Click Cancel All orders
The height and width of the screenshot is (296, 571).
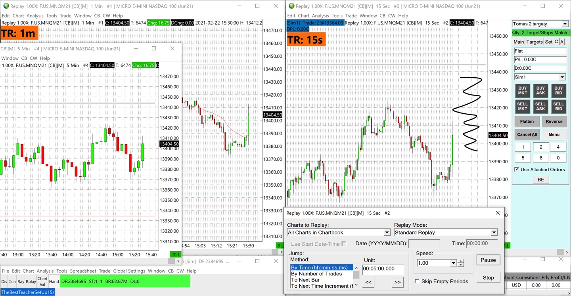coord(527,134)
